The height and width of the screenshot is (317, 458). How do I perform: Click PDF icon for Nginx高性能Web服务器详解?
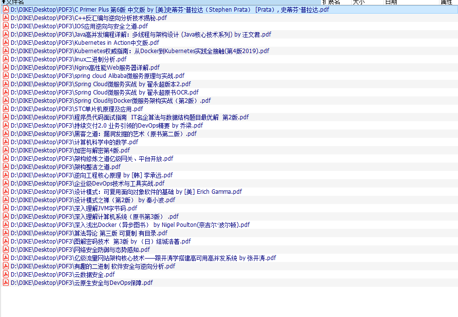click(x=5, y=67)
